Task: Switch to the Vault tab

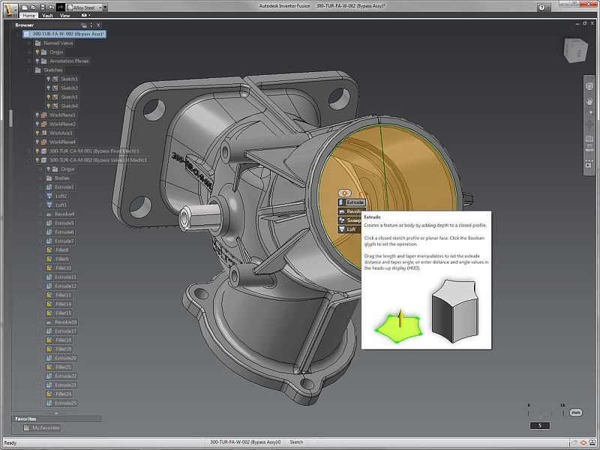Action: click(46, 16)
